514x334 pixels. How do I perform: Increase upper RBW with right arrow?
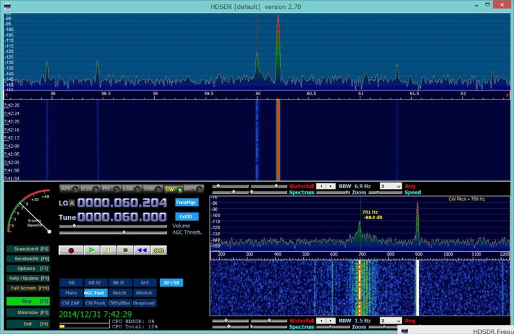[331, 186]
